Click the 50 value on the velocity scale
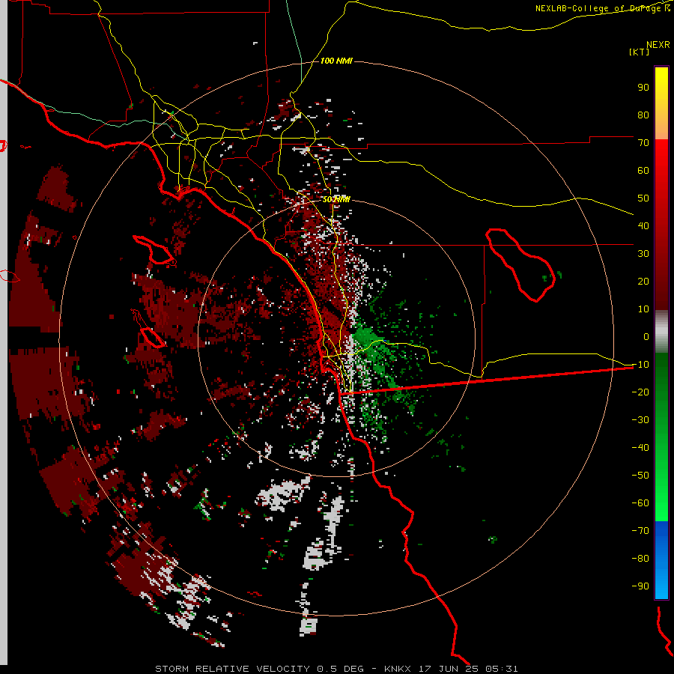 tap(643, 198)
